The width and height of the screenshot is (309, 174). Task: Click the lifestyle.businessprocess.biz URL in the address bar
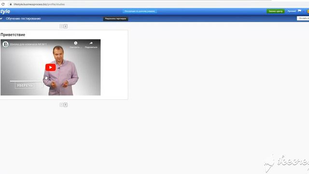coord(39,4)
